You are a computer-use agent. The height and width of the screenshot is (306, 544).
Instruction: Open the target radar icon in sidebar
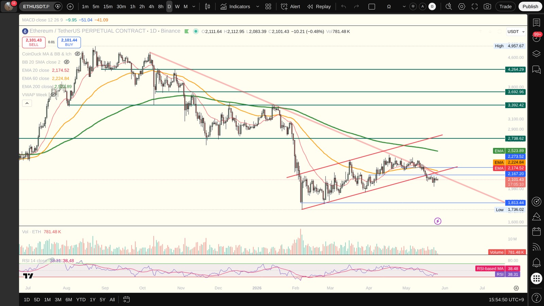coord(537,202)
